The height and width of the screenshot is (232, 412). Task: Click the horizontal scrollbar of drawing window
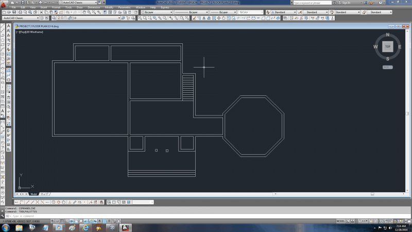pos(339,194)
